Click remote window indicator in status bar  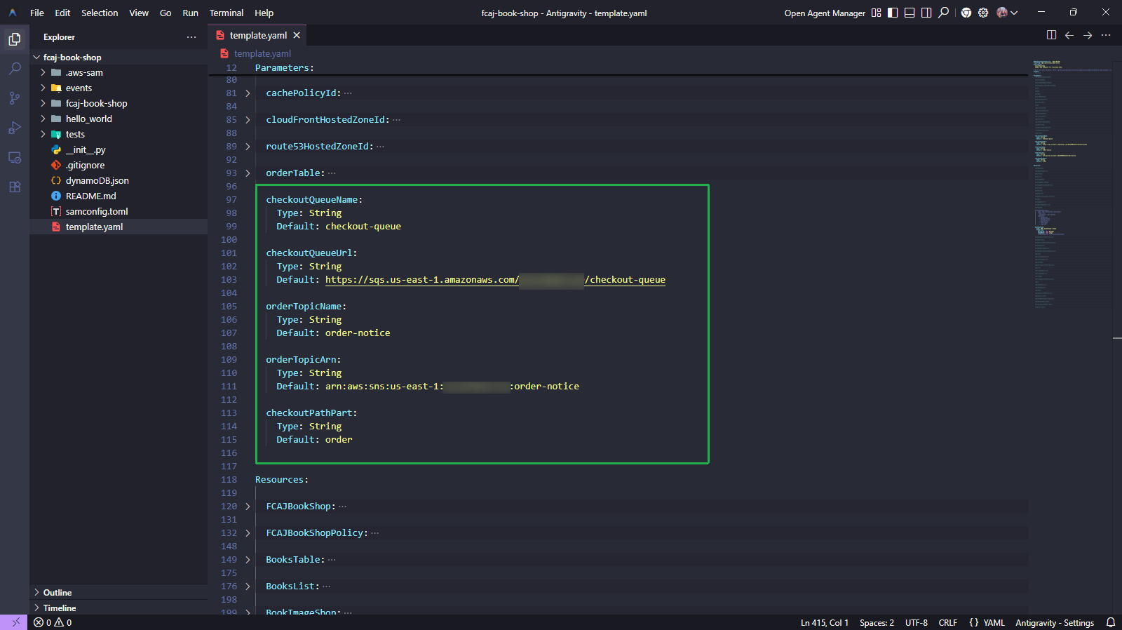coord(15,622)
